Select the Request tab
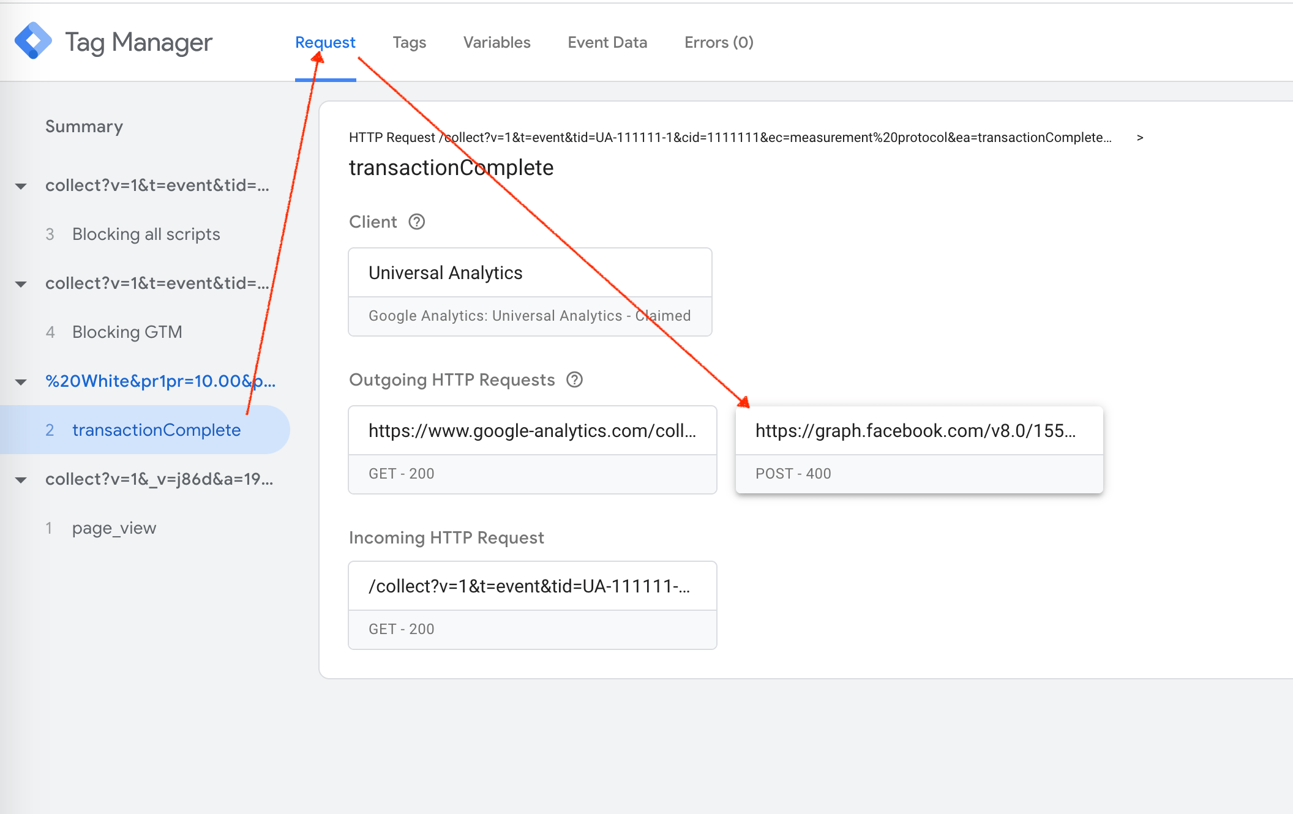Screen dimensions: 1293x814 click(325, 42)
